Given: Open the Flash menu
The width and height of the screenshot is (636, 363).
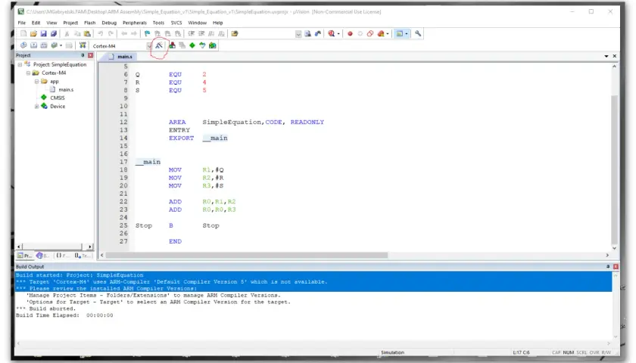Looking at the screenshot, I should [89, 23].
